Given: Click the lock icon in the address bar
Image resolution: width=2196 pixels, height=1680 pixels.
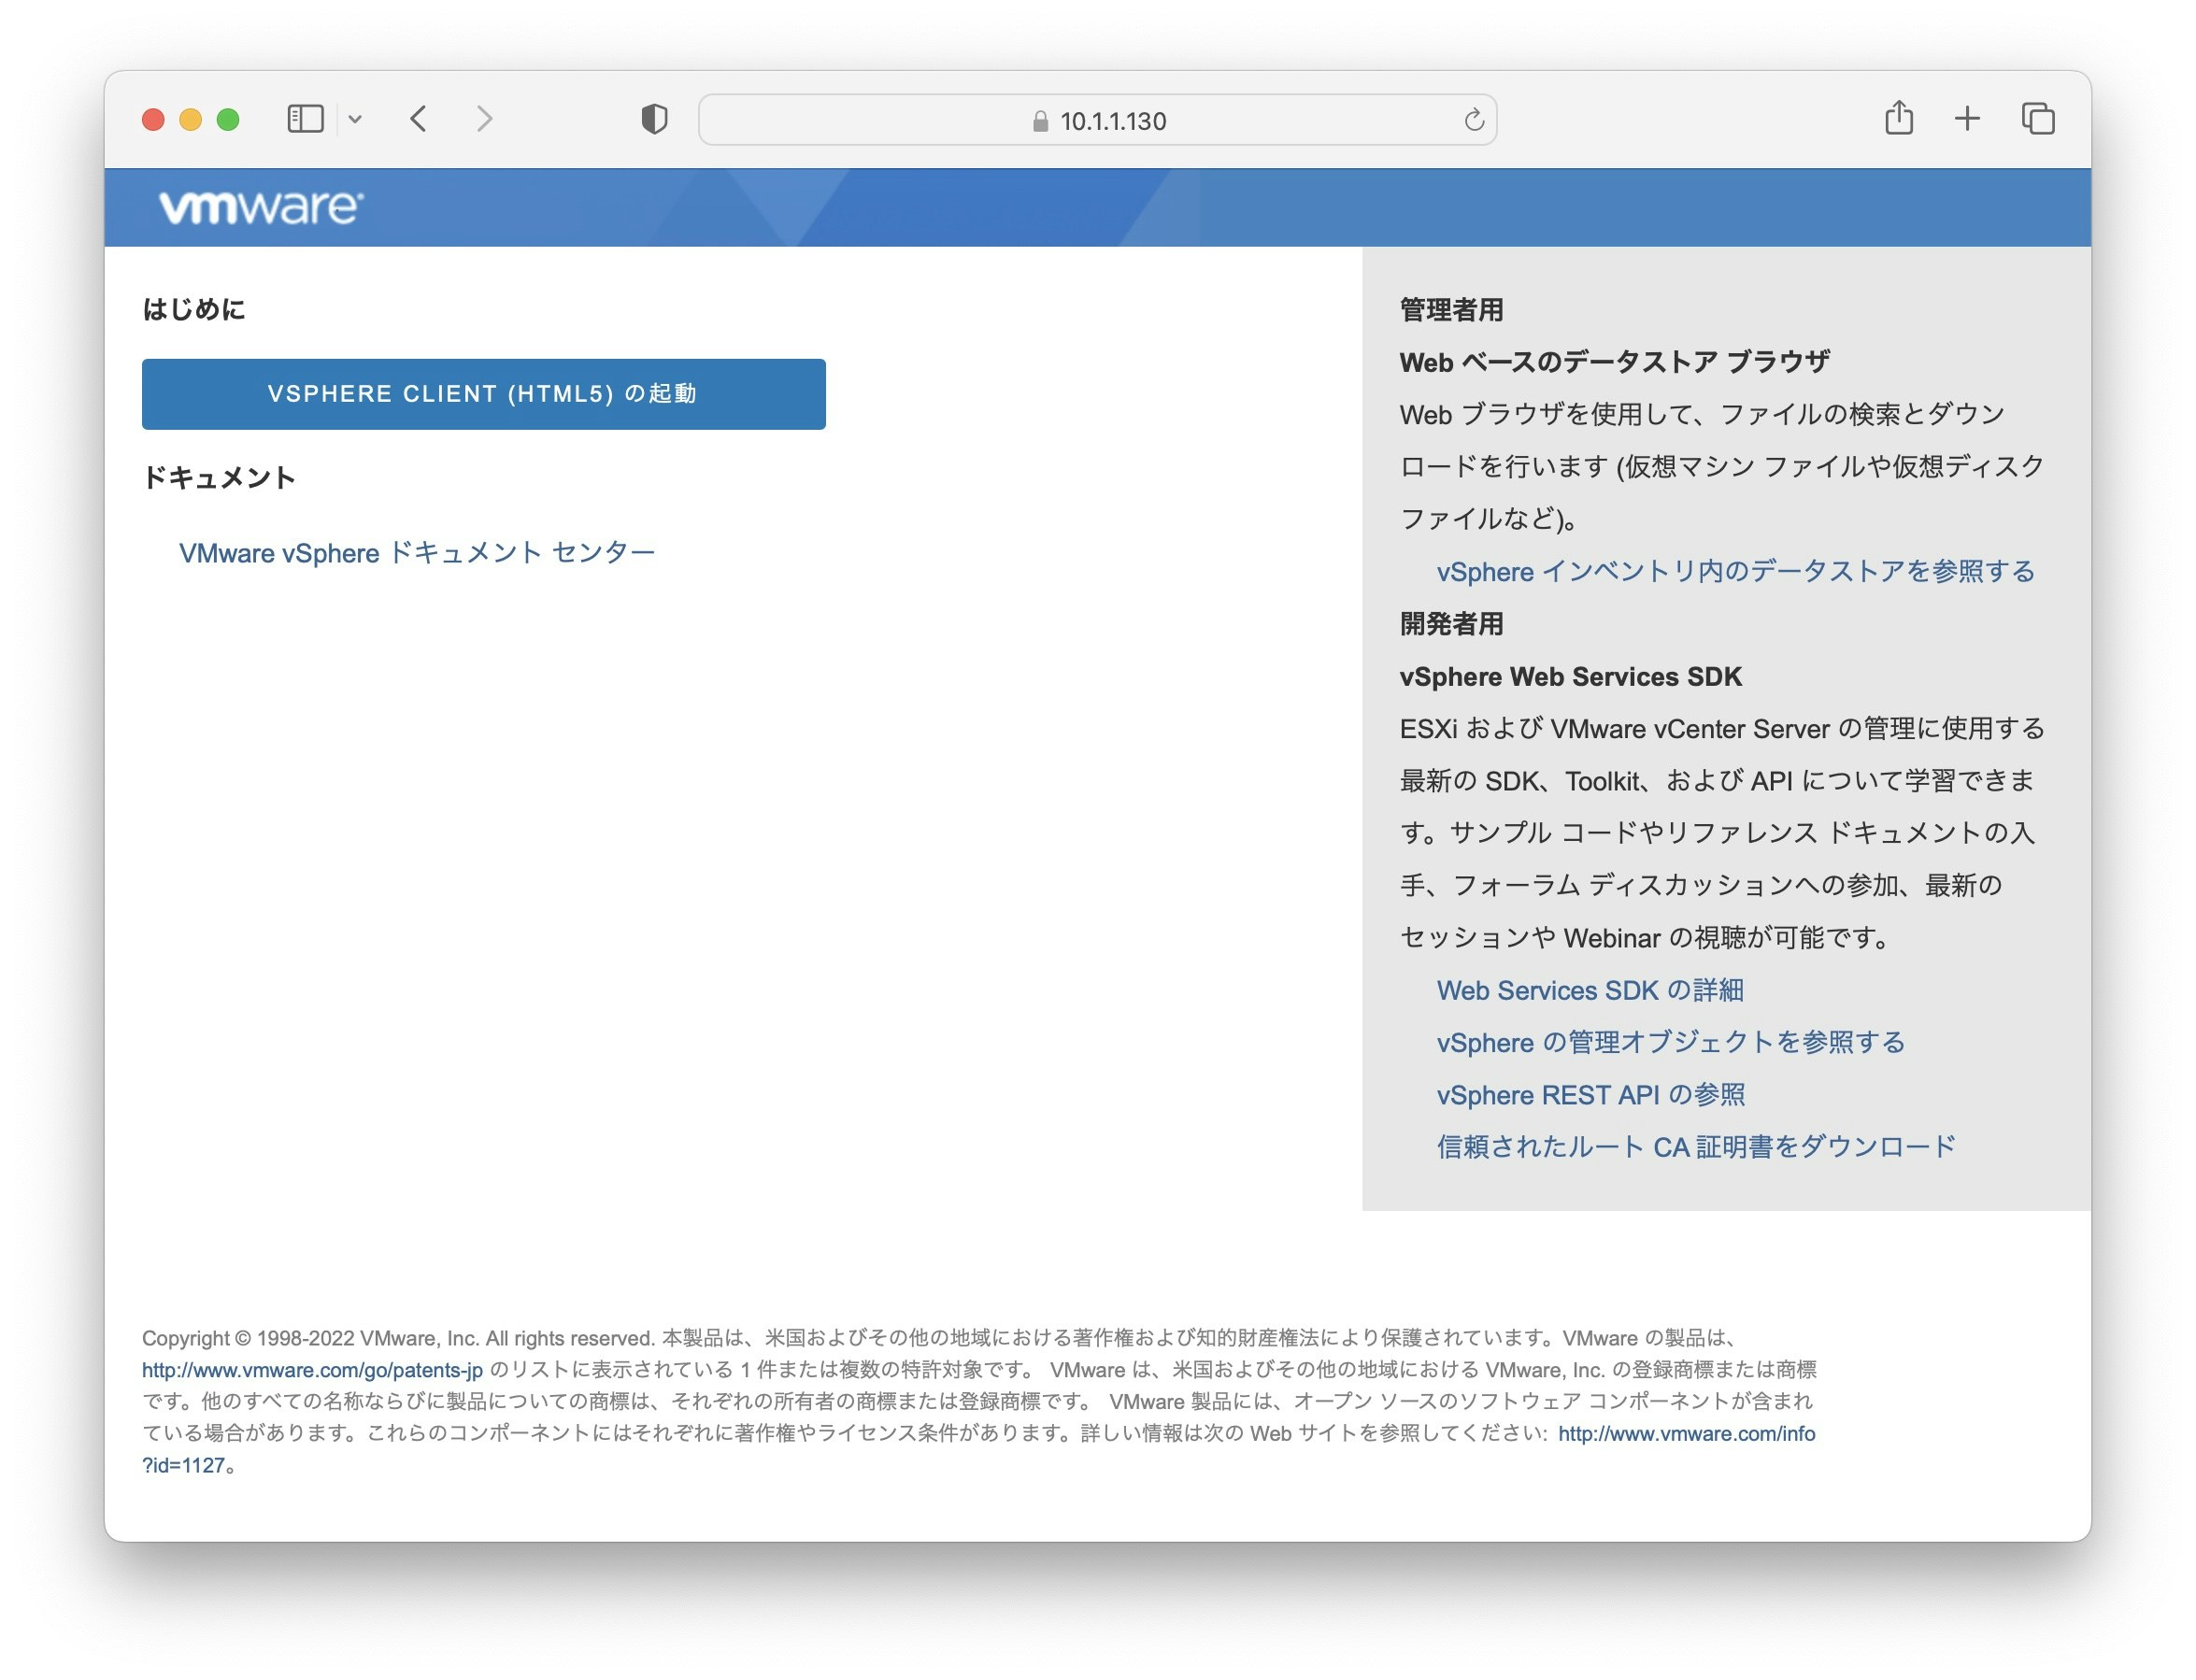Looking at the screenshot, I should 1040,121.
